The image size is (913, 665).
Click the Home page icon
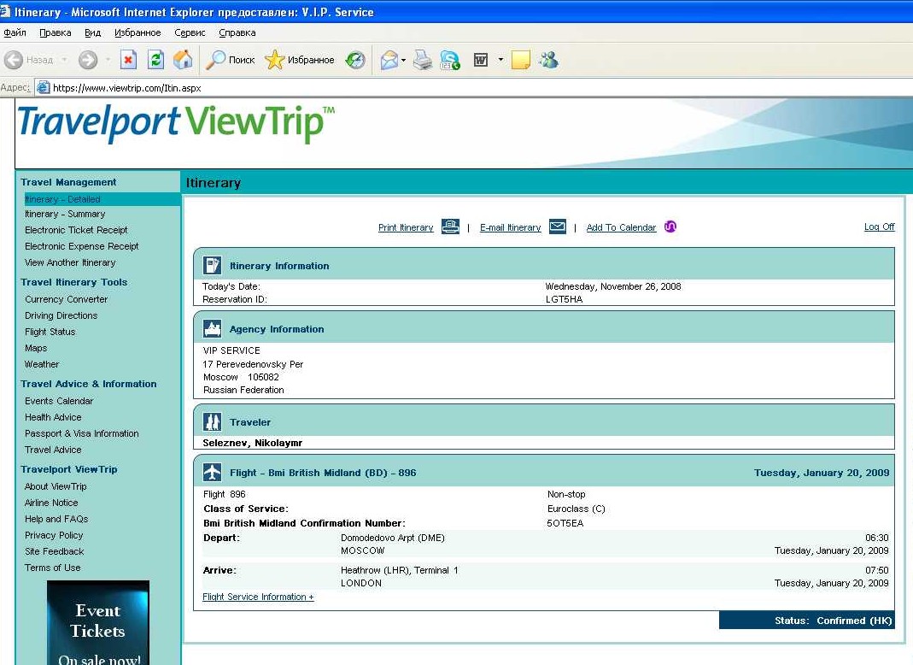coord(183,60)
